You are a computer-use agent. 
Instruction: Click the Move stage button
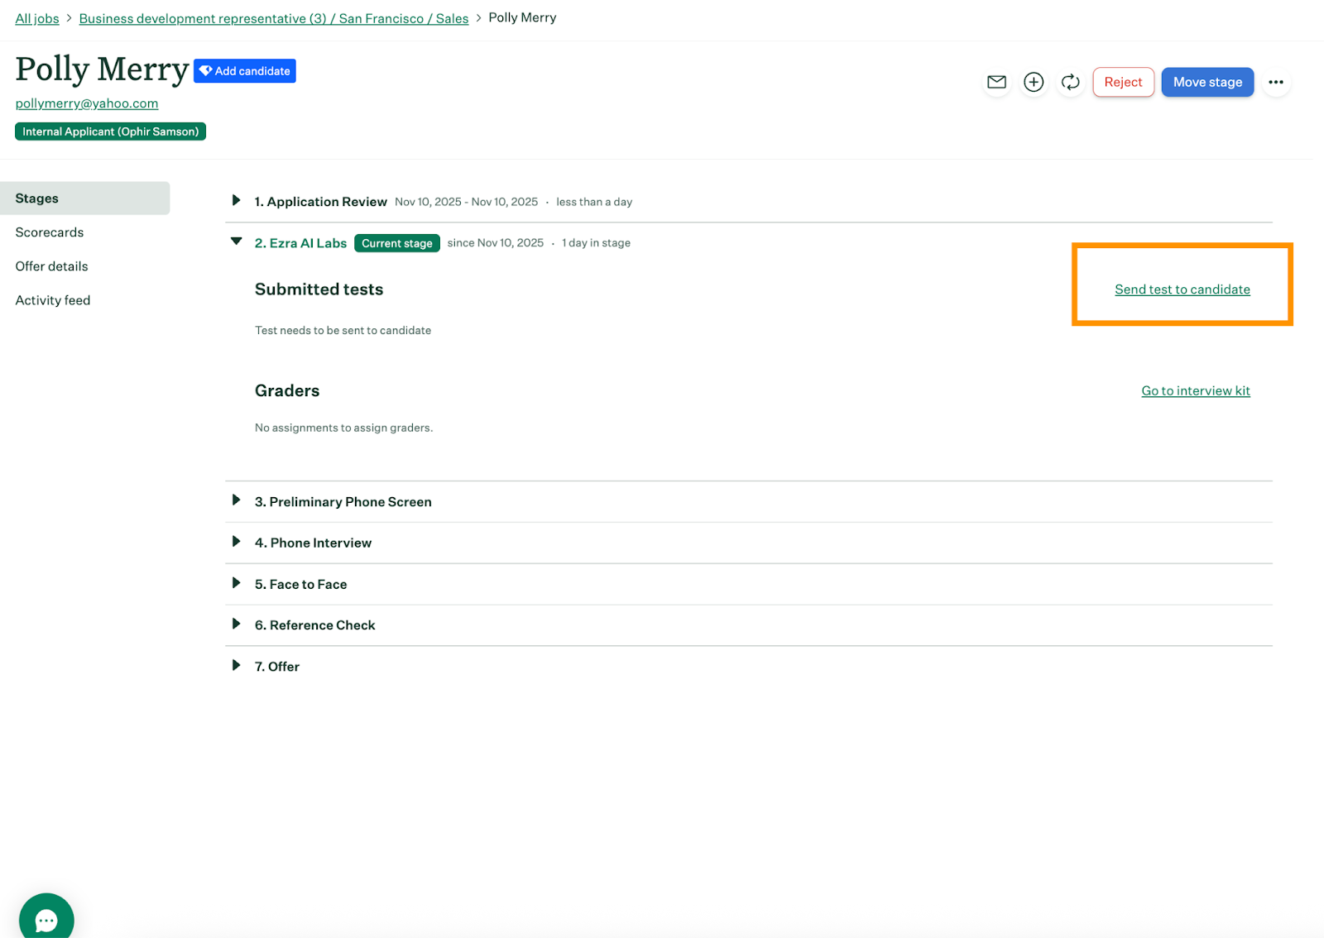1207,82
